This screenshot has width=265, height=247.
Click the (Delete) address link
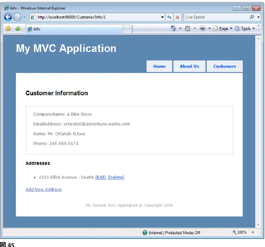coord(116,177)
